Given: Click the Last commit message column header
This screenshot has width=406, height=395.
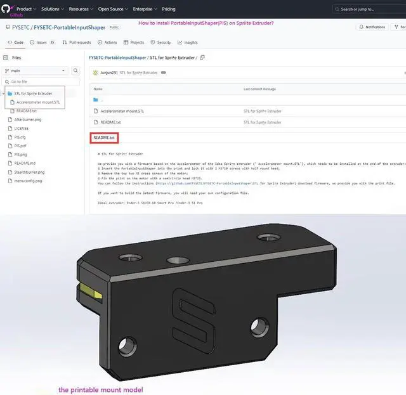Looking at the screenshot, I should click(x=259, y=89).
